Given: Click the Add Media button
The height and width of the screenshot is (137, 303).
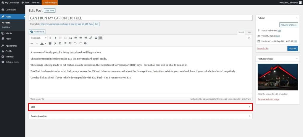Looking at the screenshot, I should (x=37, y=32).
